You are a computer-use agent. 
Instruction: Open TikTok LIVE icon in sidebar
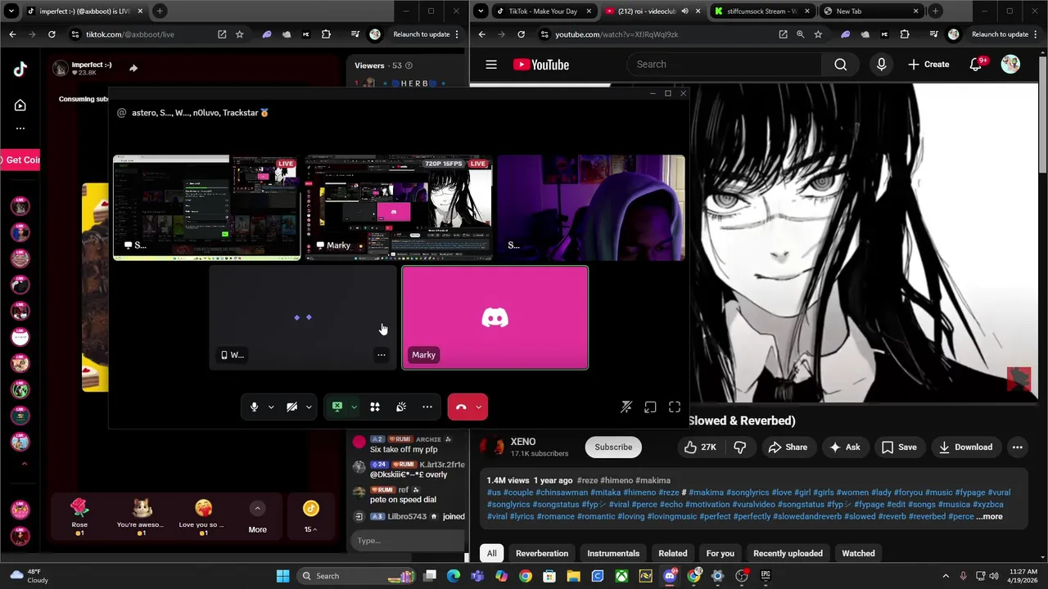tap(20, 105)
